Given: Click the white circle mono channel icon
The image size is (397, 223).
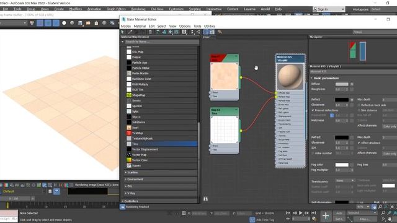Looking at the screenshot, I should [x=64, y=23].
